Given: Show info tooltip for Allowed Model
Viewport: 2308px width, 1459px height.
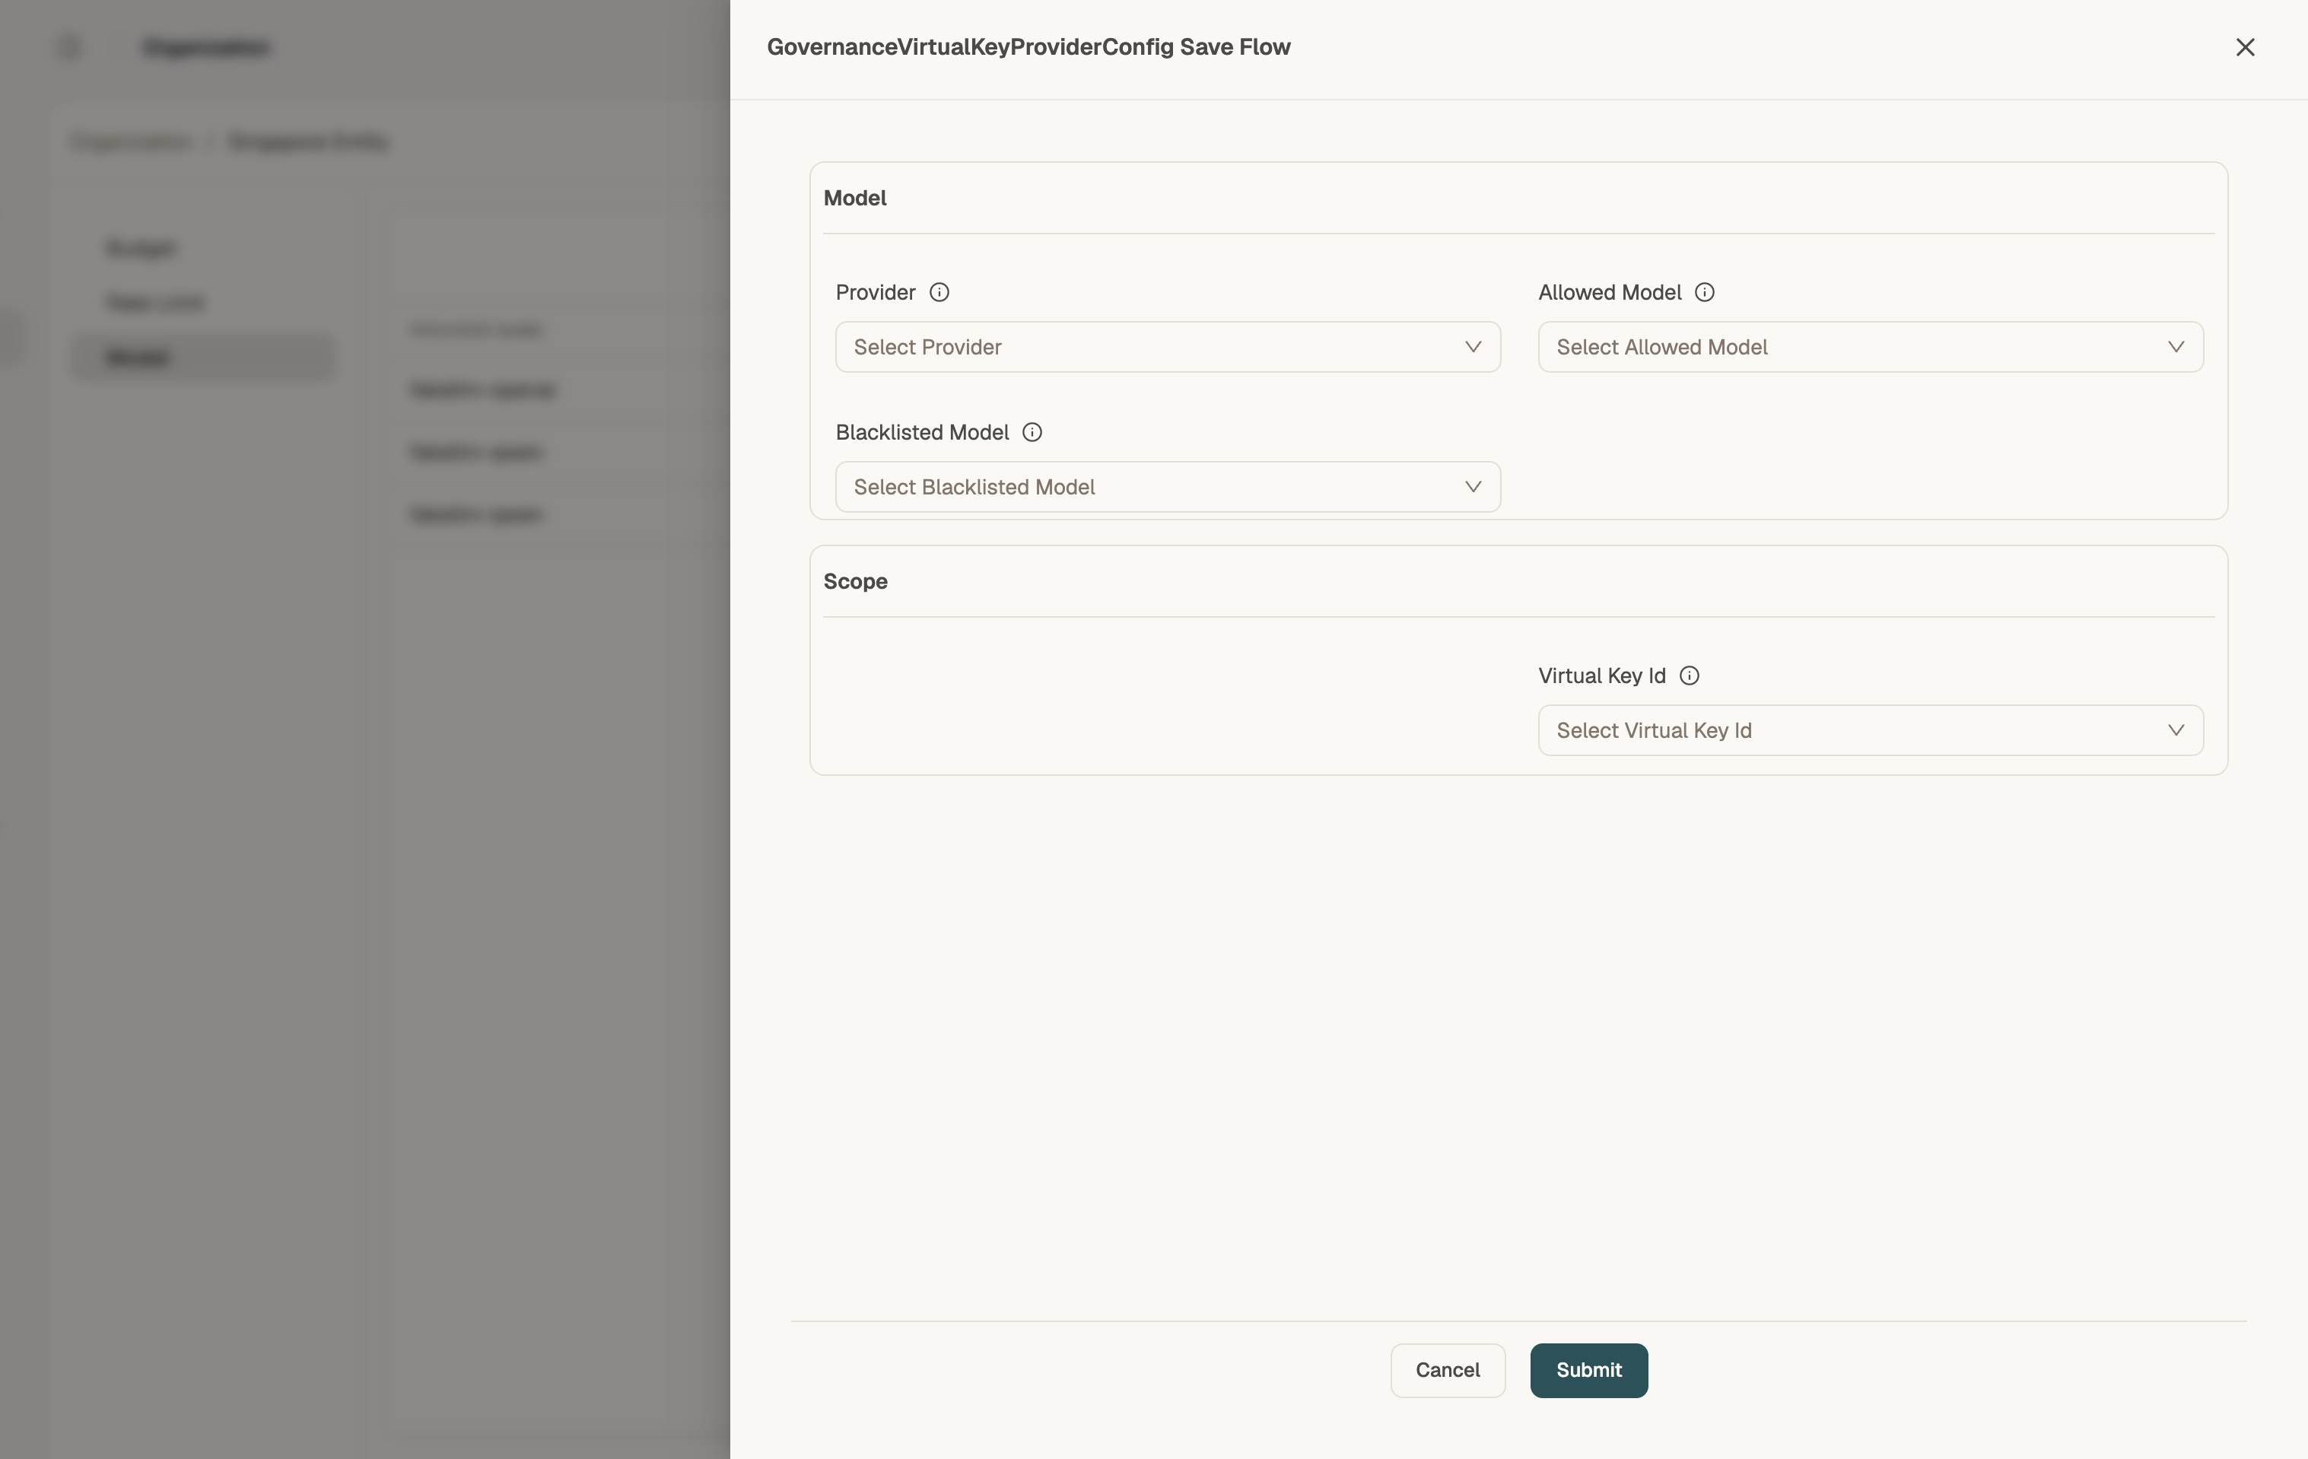Looking at the screenshot, I should click(1704, 292).
